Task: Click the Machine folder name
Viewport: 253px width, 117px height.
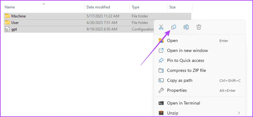Action: tap(19, 16)
